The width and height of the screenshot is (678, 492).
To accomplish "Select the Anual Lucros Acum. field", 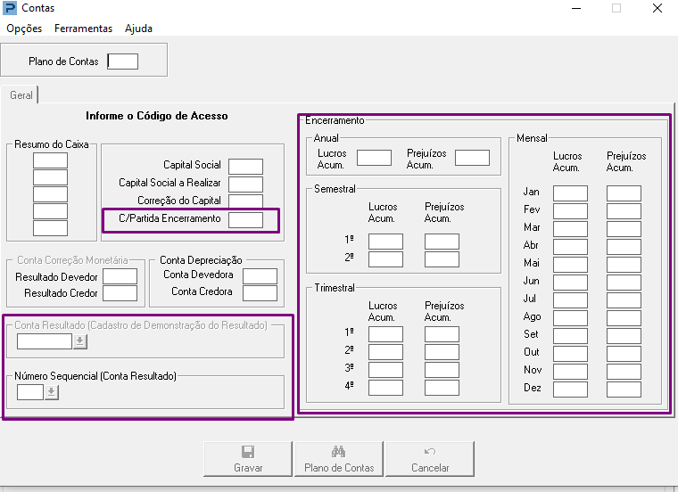I will pyautogui.click(x=374, y=158).
